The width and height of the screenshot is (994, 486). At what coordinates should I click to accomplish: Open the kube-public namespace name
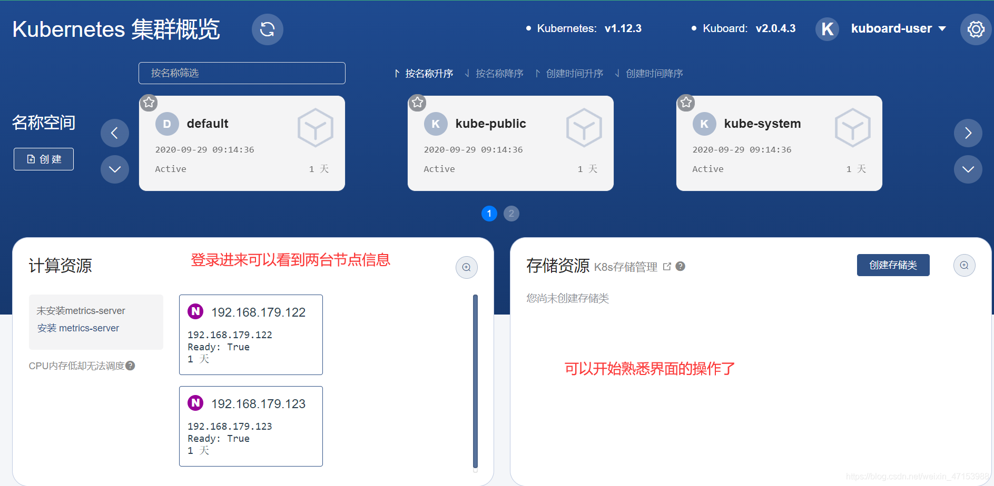[x=491, y=124]
